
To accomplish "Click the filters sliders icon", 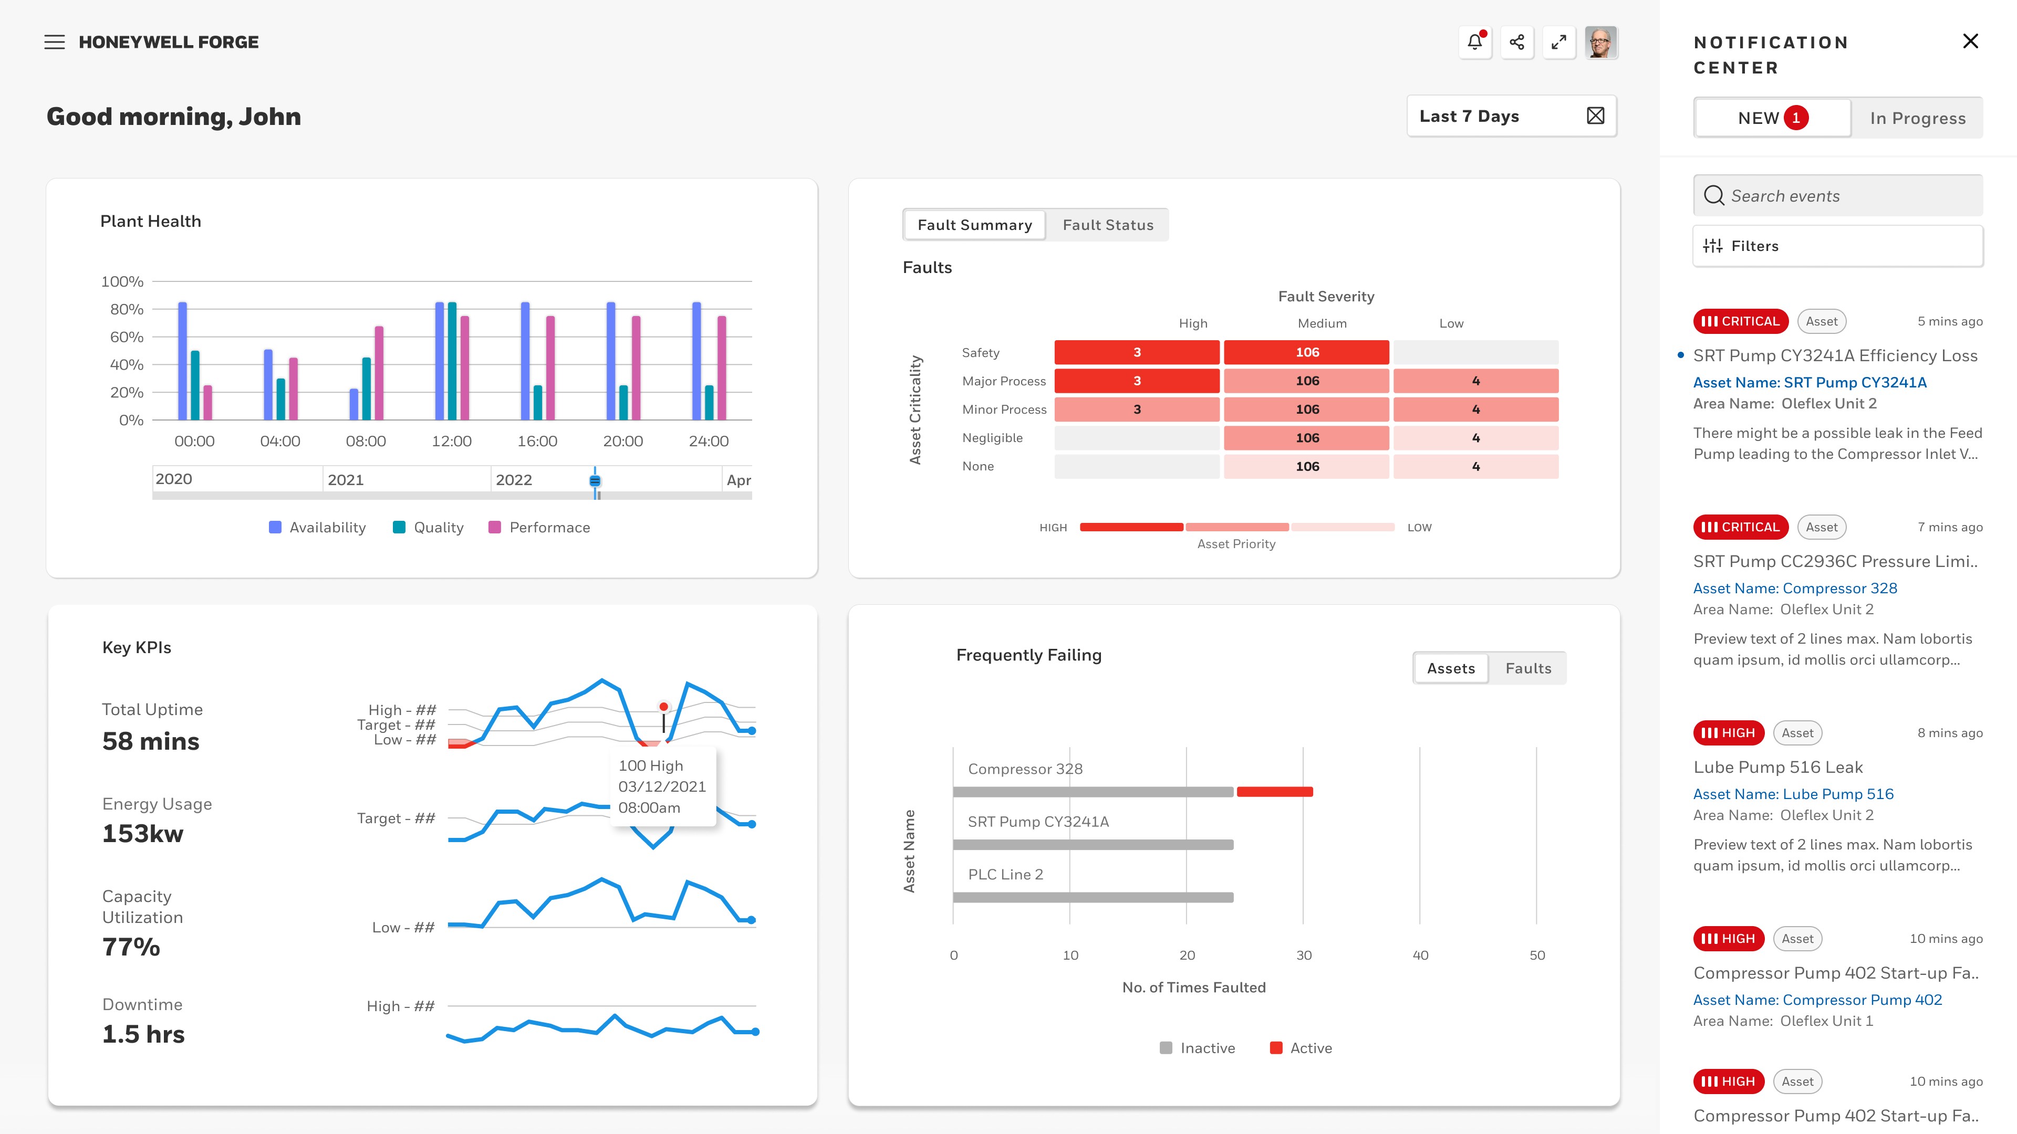I will (1712, 246).
